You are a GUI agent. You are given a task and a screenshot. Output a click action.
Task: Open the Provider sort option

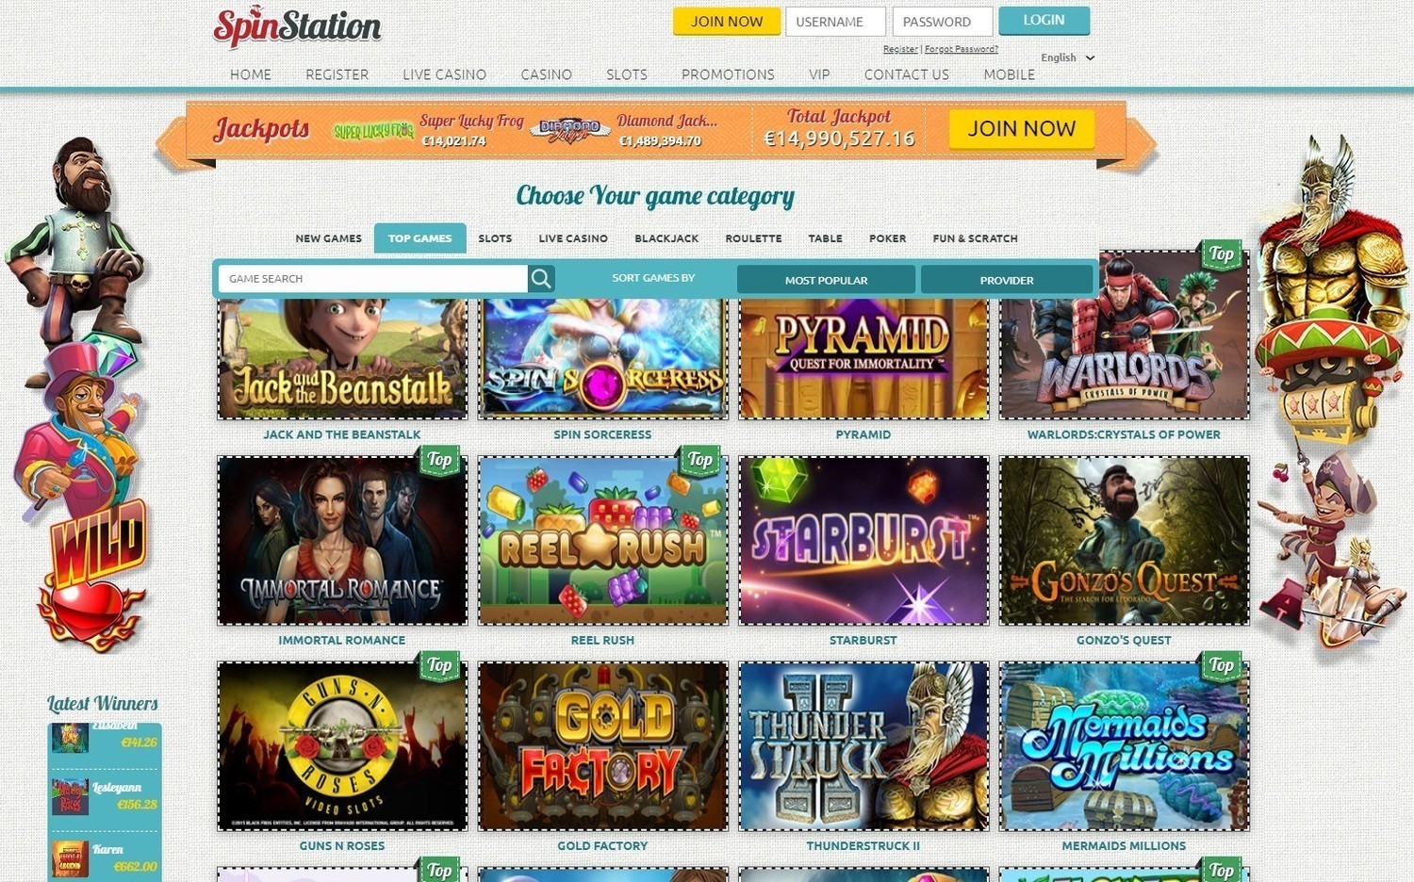[x=1007, y=280]
